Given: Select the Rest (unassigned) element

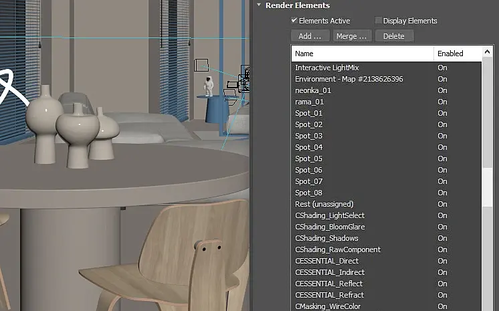Looking at the screenshot, I should (x=387, y=204).
